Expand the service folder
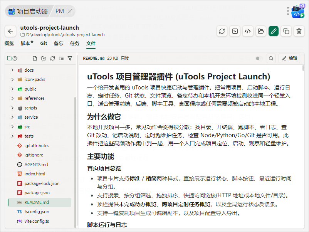This screenshot has width=309, height=232. click(12, 117)
